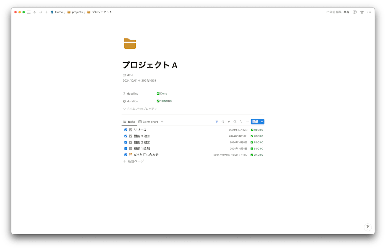386x249 pixels.
Task: Click the 4:00:00 duration value
Action: (x=257, y=142)
